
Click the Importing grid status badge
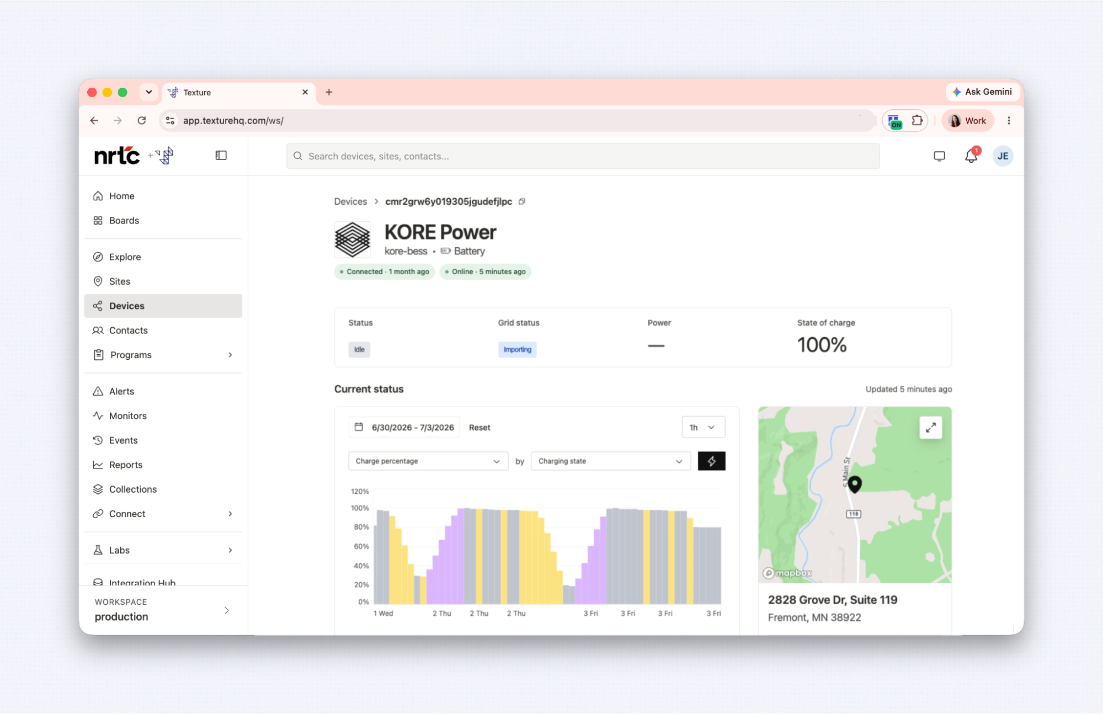pyautogui.click(x=517, y=349)
